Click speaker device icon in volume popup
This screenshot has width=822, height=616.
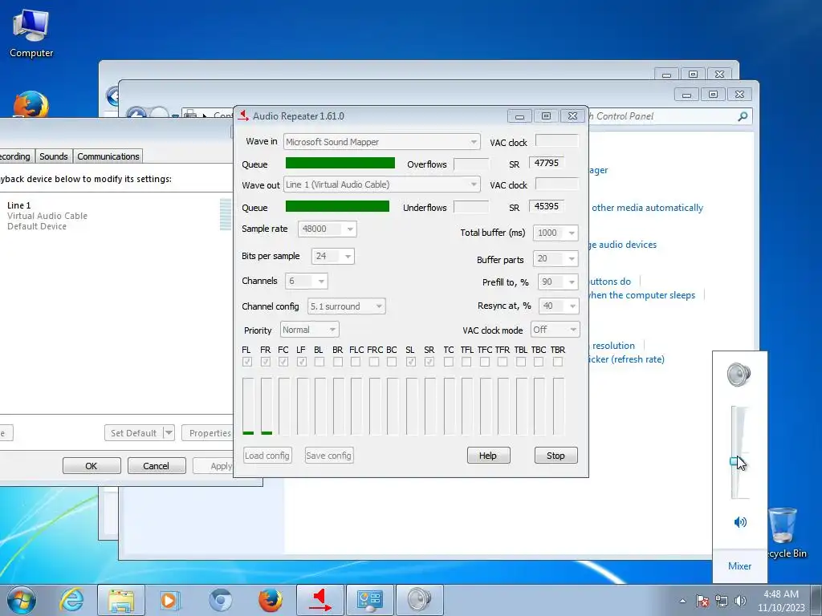coord(739,374)
